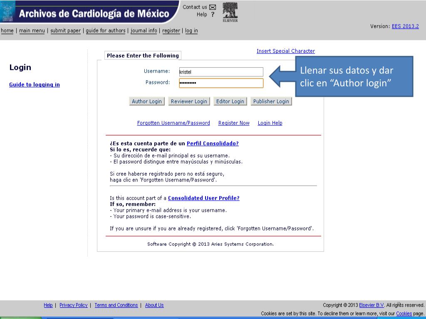Screen dimensions: 426x319
Task: Open Forgotten Username/Password link
Action: click(x=173, y=123)
